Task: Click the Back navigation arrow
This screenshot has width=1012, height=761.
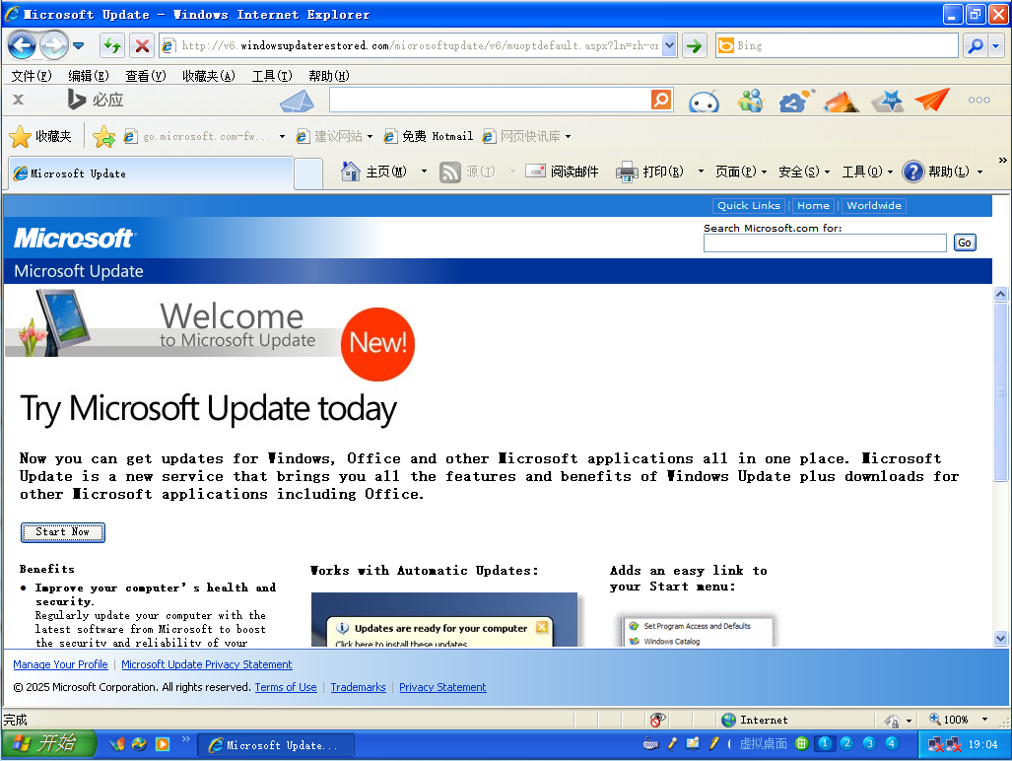Action: coord(22,45)
